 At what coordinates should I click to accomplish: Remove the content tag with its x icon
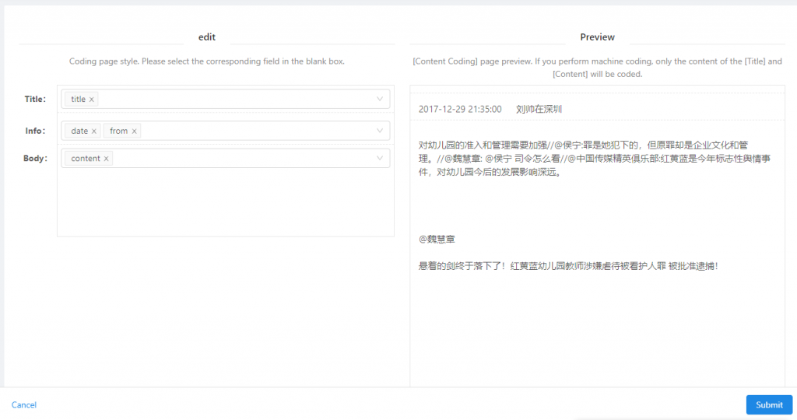[x=107, y=159]
